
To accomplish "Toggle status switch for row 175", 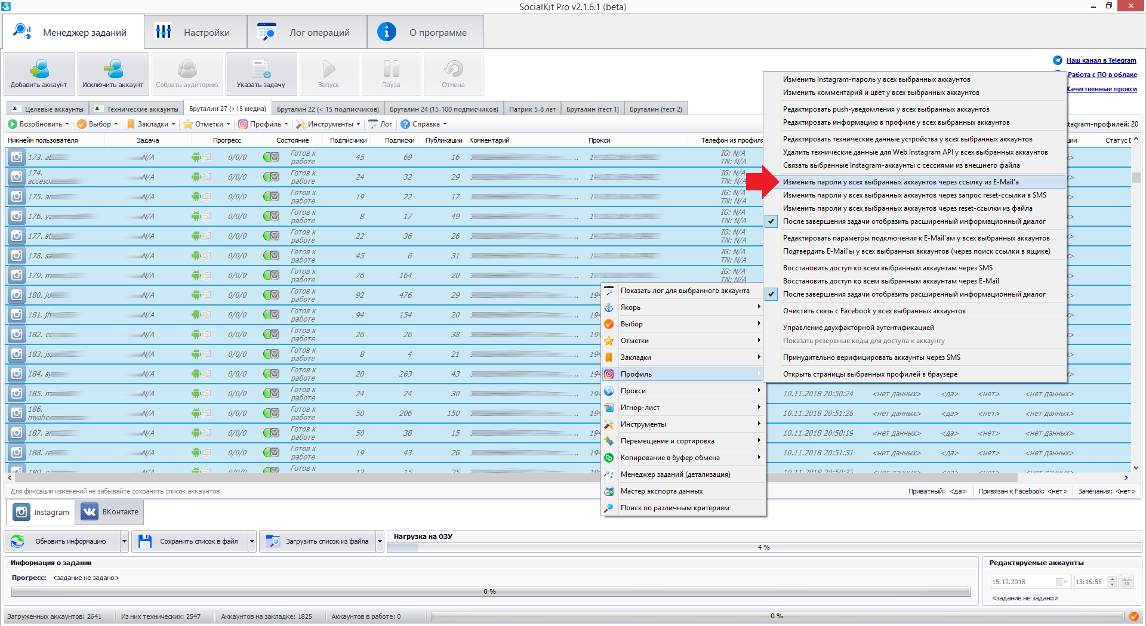I will pyautogui.click(x=271, y=196).
